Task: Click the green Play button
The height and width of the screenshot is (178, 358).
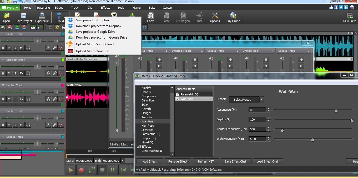Action: click(x=70, y=170)
